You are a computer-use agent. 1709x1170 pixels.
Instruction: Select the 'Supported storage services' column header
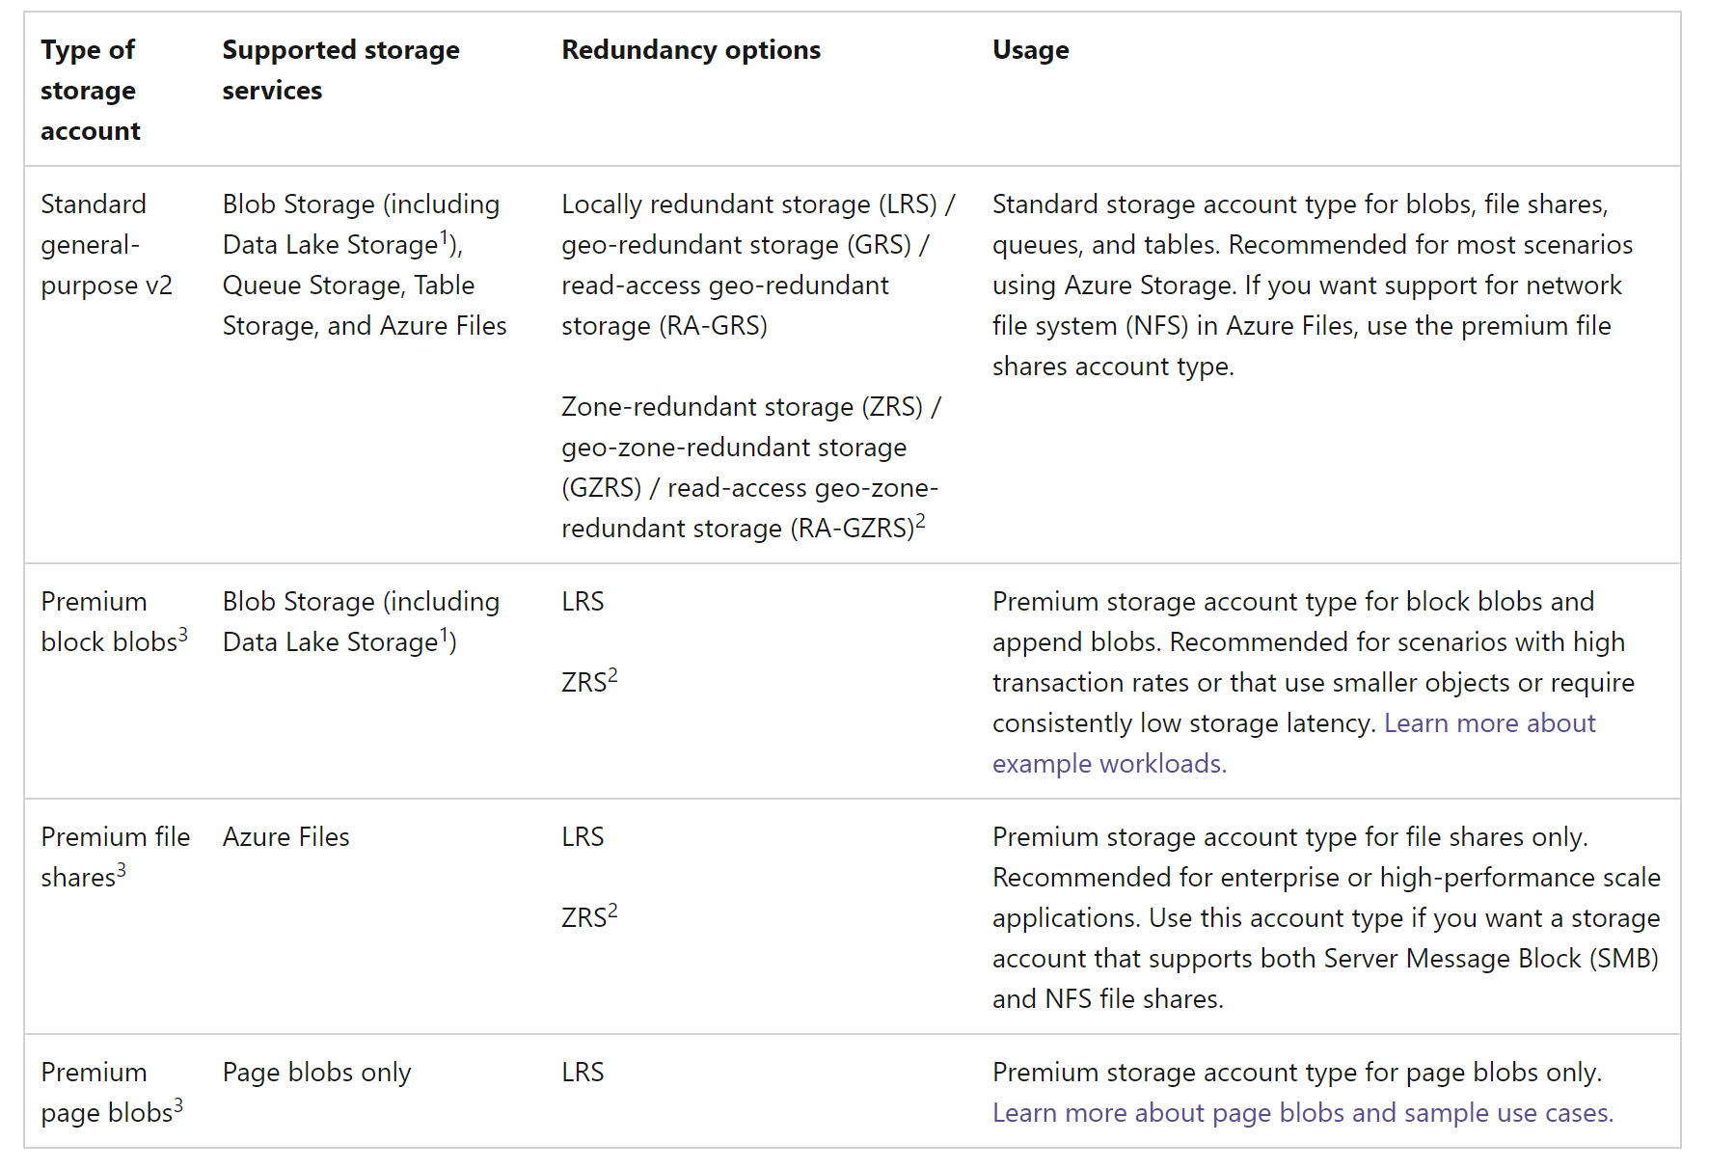pos(377,90)
